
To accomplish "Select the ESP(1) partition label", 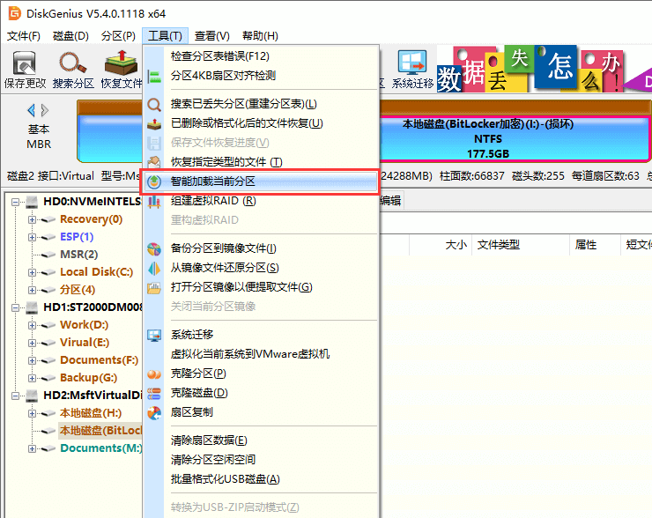I will click(77, 237).
